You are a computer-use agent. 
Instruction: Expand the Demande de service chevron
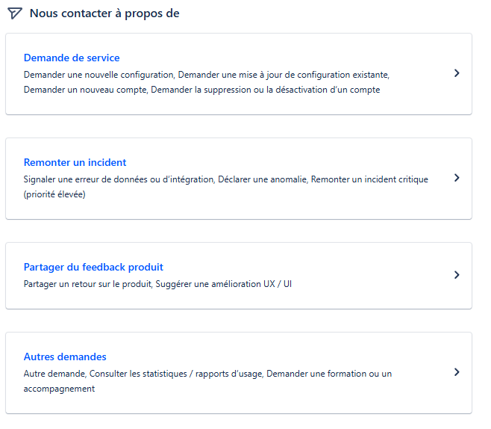[457, 73]
